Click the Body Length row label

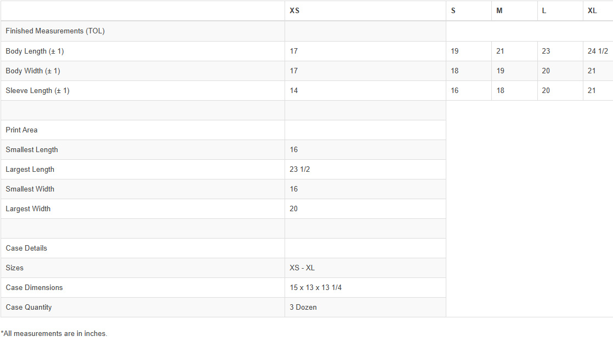pos(35,51)
